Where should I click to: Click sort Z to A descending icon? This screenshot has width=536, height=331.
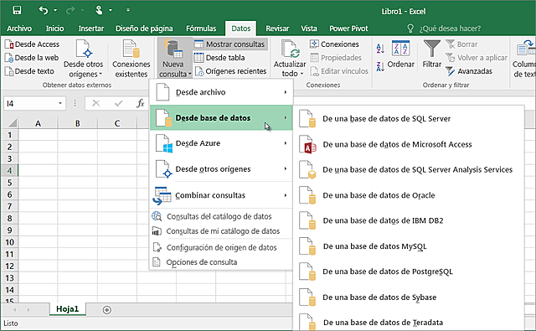(380, 66)
